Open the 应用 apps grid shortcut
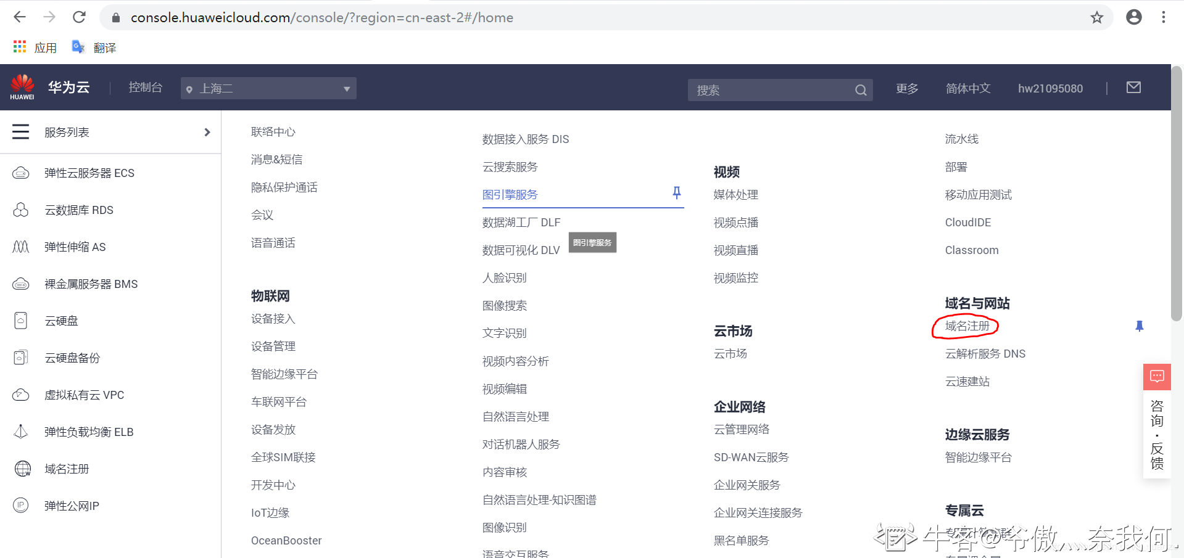This screenshot has width=1184, height=558. click(x=35, y=47)
